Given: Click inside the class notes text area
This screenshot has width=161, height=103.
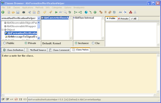Looking at the screenshot, I should pyautogui.click(x=79, y=73).
